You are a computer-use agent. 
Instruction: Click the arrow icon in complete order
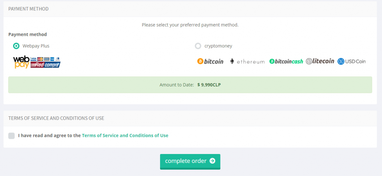[x=212, y=161]
